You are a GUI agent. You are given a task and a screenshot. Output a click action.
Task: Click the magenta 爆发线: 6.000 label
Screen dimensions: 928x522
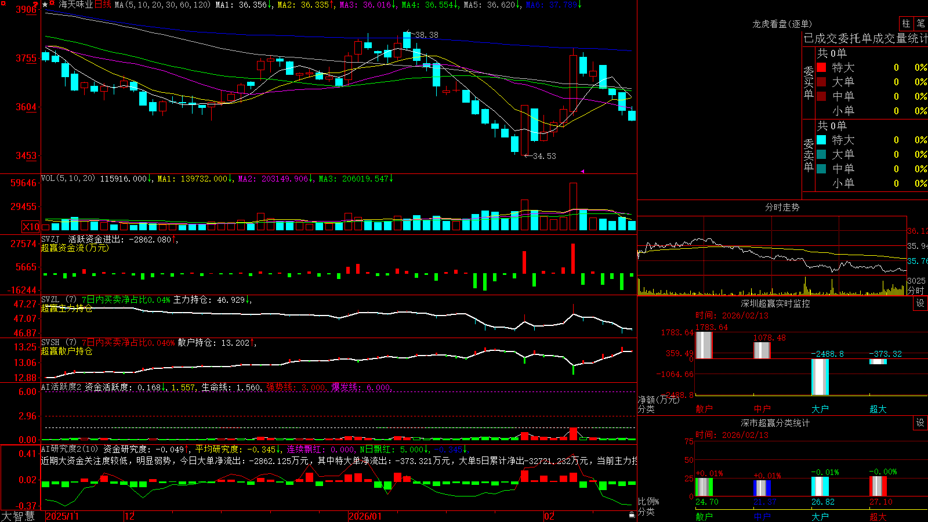[361, 387]
